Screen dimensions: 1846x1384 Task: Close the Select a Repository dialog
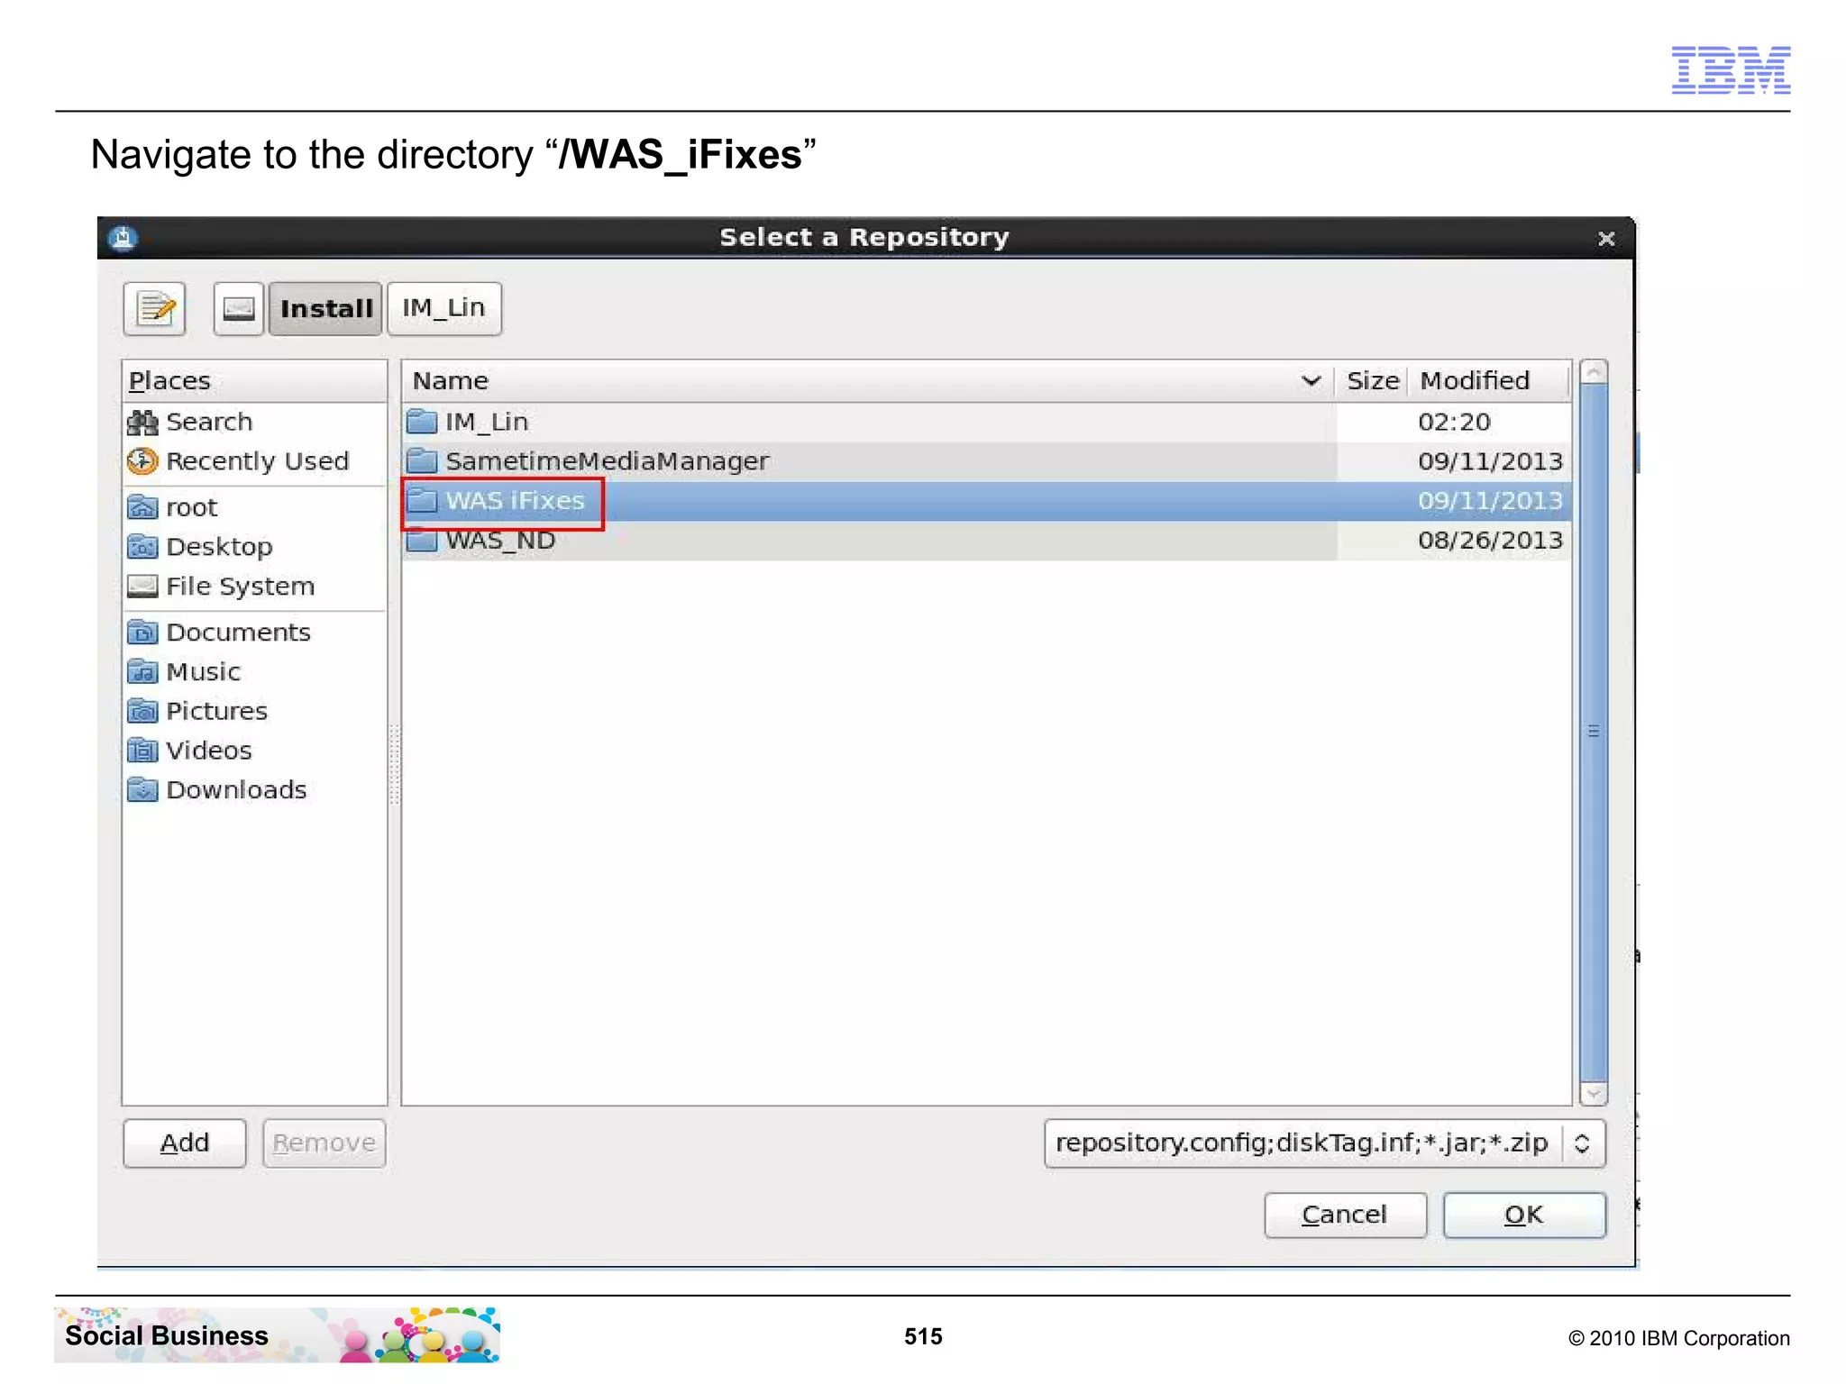tap(1606, 239)
